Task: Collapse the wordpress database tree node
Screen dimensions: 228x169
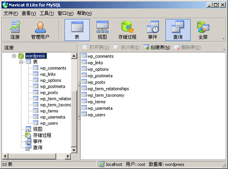Action: pyautogui.click(x=14, y=56)
